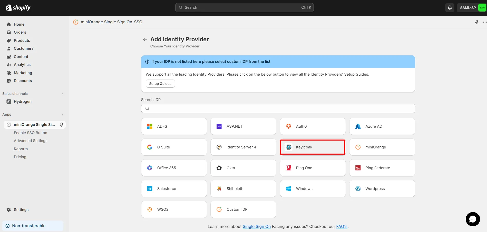This screenshot has width=487, height=232.
Task: Click the SAML-SP account avatar
Action: [x=482, y=8]
